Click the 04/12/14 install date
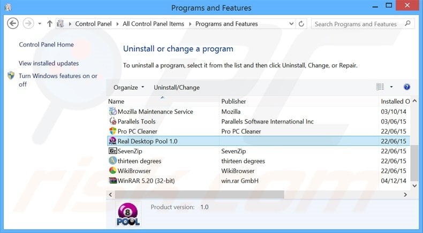Screen dimensions: 423x233 point(394,181)
